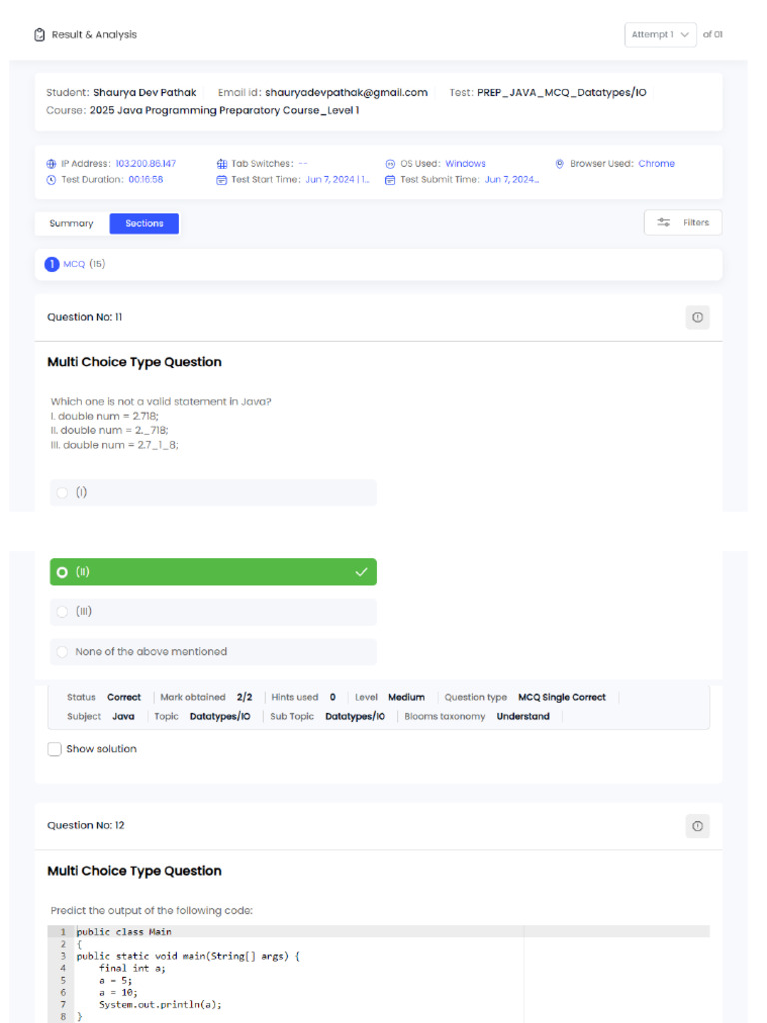The width and height of the screenshot is (767, 1023).
Task: Enable the Show solution checkbox
Action: coord(55,749)
